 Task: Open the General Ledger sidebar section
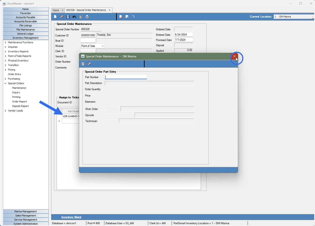(26, 34)
